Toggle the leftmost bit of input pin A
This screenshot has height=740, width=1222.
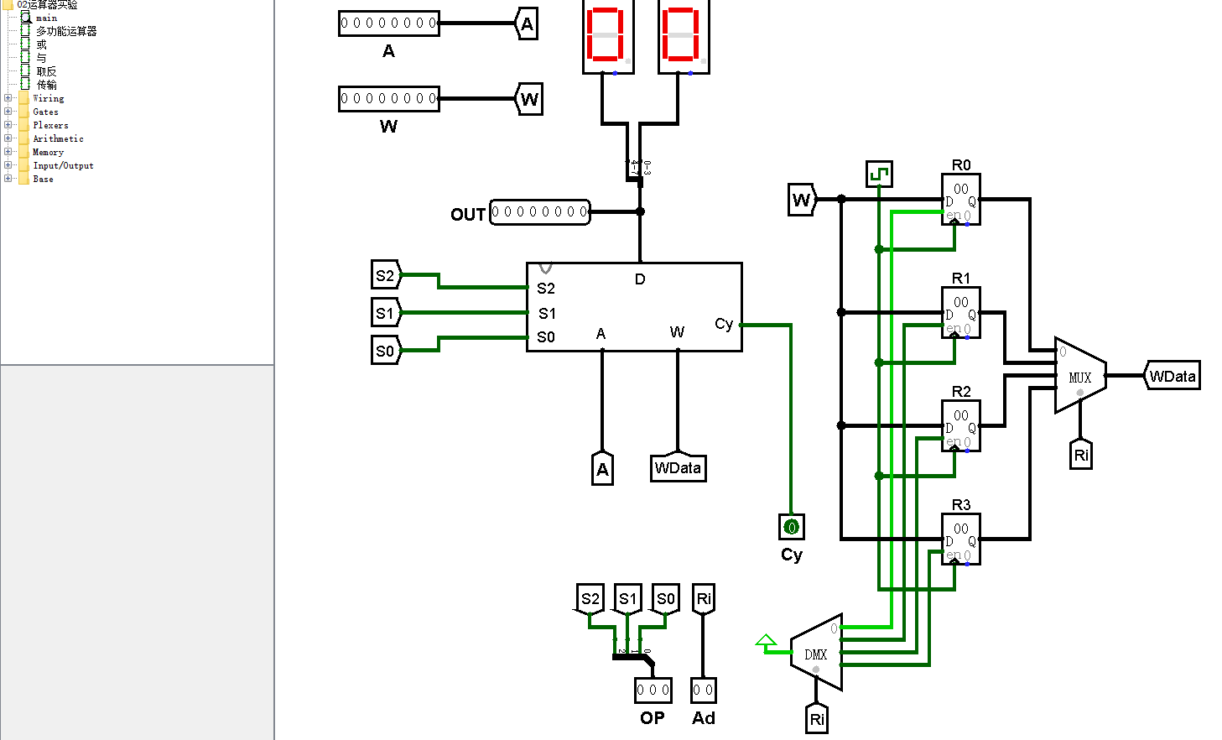[x=345, y=23]
